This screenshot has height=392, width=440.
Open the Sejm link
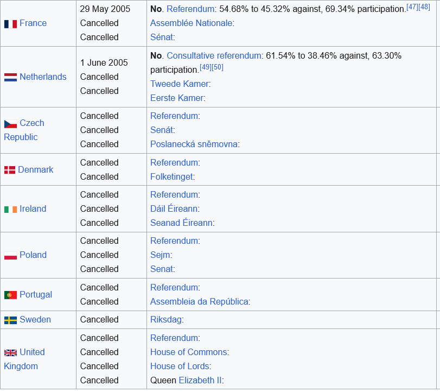[x=160, y=255]
